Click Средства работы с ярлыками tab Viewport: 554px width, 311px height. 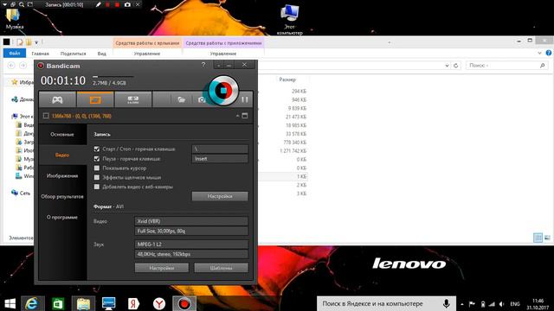coord(147,43)
